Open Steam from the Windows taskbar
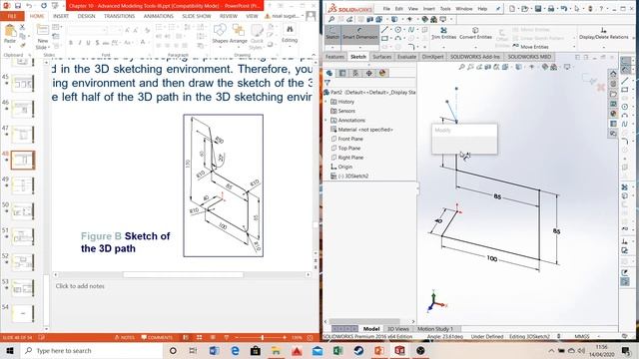This screenshot has width=639, height=359. point(358,350)
